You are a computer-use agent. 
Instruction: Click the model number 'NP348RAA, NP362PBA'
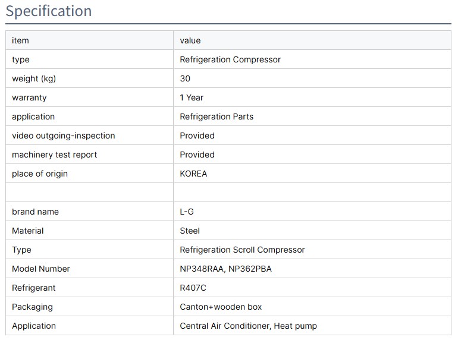pyautogui.click(x=225, y=269)
